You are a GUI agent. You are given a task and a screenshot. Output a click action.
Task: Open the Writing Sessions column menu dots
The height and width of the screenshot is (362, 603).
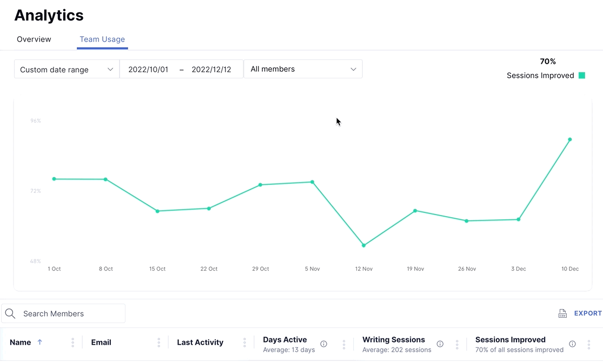coord(457,344)
